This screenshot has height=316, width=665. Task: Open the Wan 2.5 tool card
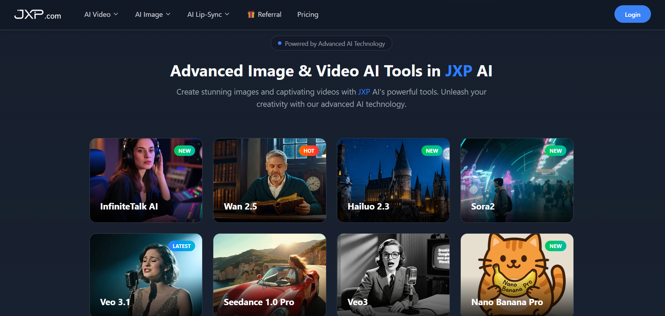(x=270, y=180)
